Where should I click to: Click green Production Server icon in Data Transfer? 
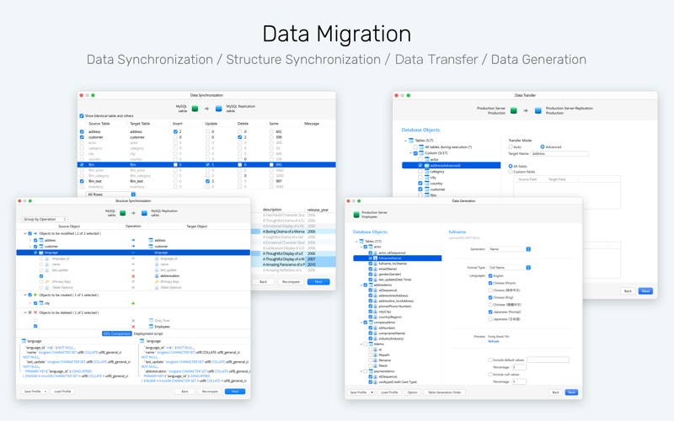pos(513,111)
